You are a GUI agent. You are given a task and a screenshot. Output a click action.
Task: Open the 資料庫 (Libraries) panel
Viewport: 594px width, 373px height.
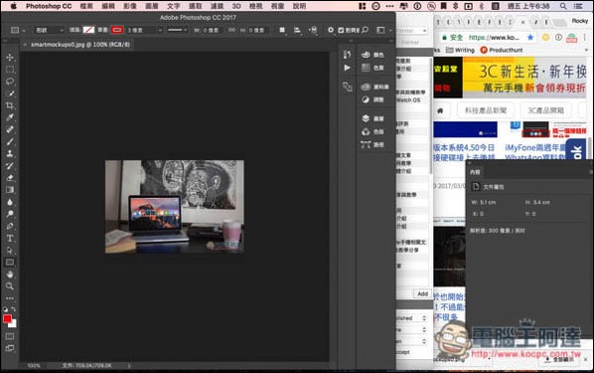pyautogui.click(x=374, y=87)
